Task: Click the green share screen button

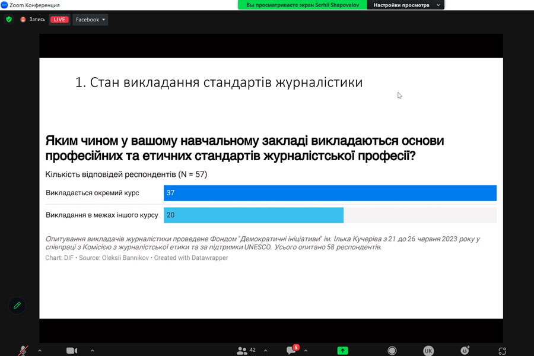Action: (342, 350)
